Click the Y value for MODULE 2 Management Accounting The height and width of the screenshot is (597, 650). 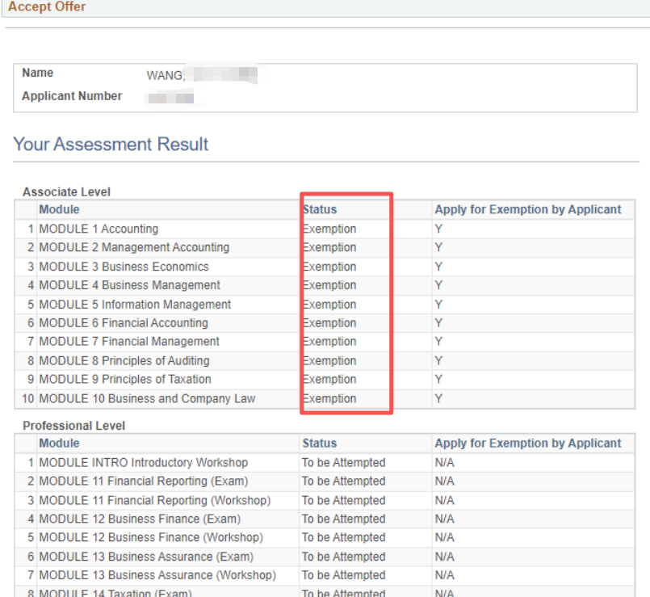pyautogui.click(x=438, y=248)
